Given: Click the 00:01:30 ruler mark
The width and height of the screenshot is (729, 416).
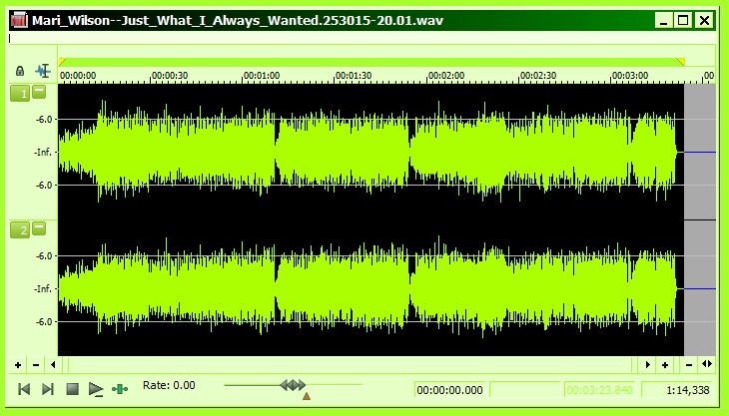Looking at the screenshot, I should 354,75.
